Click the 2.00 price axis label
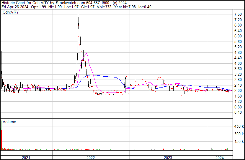Viewport: 245px width, 160px height. pyautogui.click(x=238, y=90)
